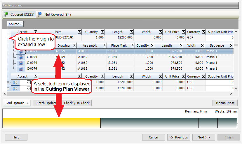Expand the last row using the plus sign
Screen dimensions: 242x144
tap(8, 88)
